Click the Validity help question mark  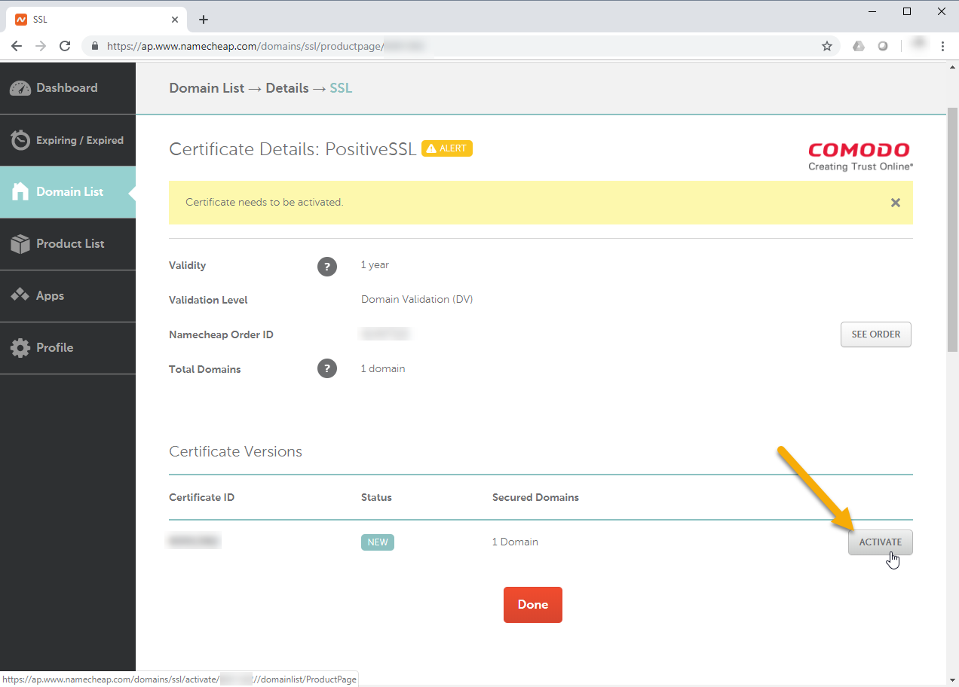point(327,266)
